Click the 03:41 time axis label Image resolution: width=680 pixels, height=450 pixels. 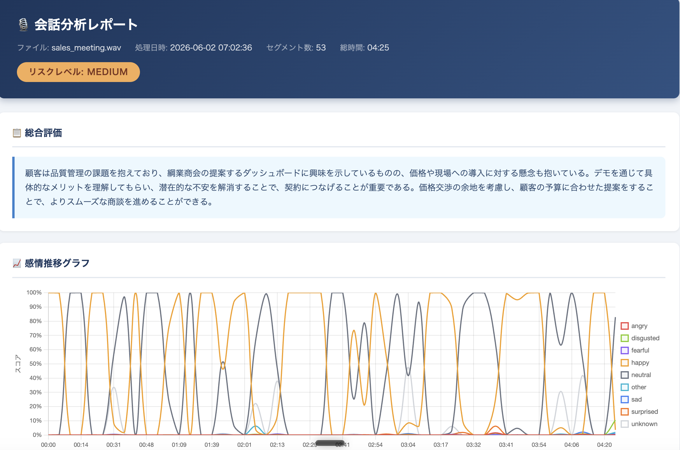tap(506, 445)
